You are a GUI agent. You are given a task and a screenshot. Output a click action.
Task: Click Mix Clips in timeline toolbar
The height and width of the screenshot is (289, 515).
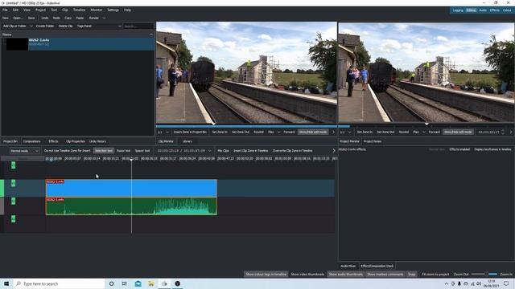click(x=223, y=151)
